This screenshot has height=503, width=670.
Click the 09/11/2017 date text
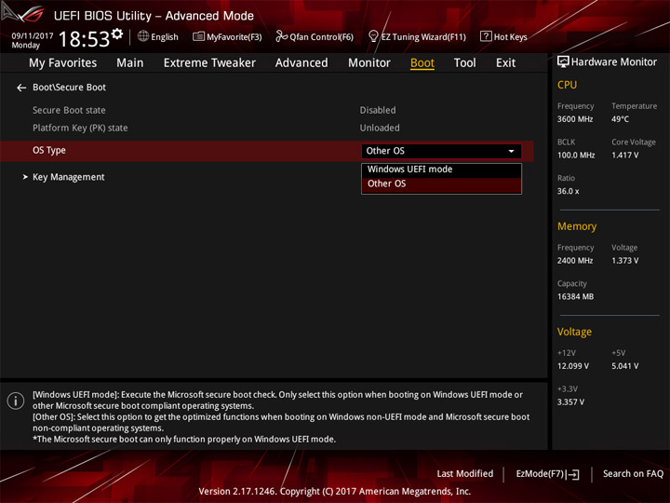33,36
